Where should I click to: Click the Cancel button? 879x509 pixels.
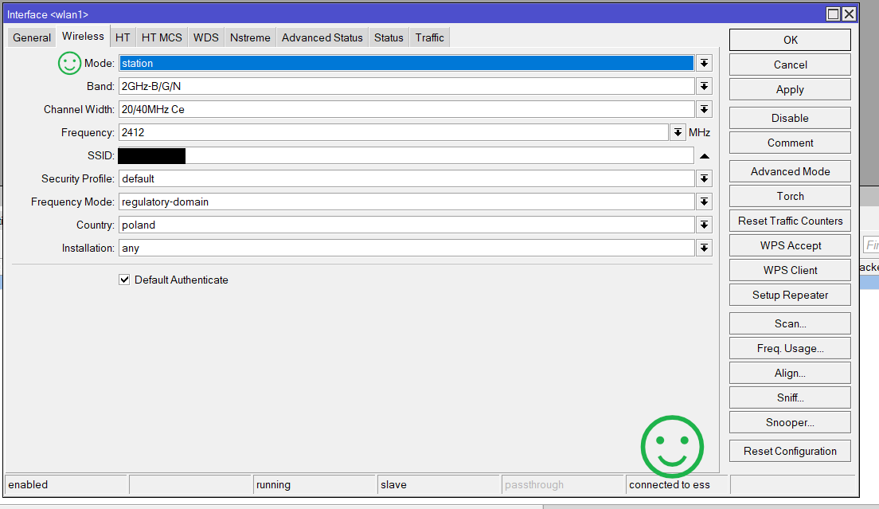(790, 65)
